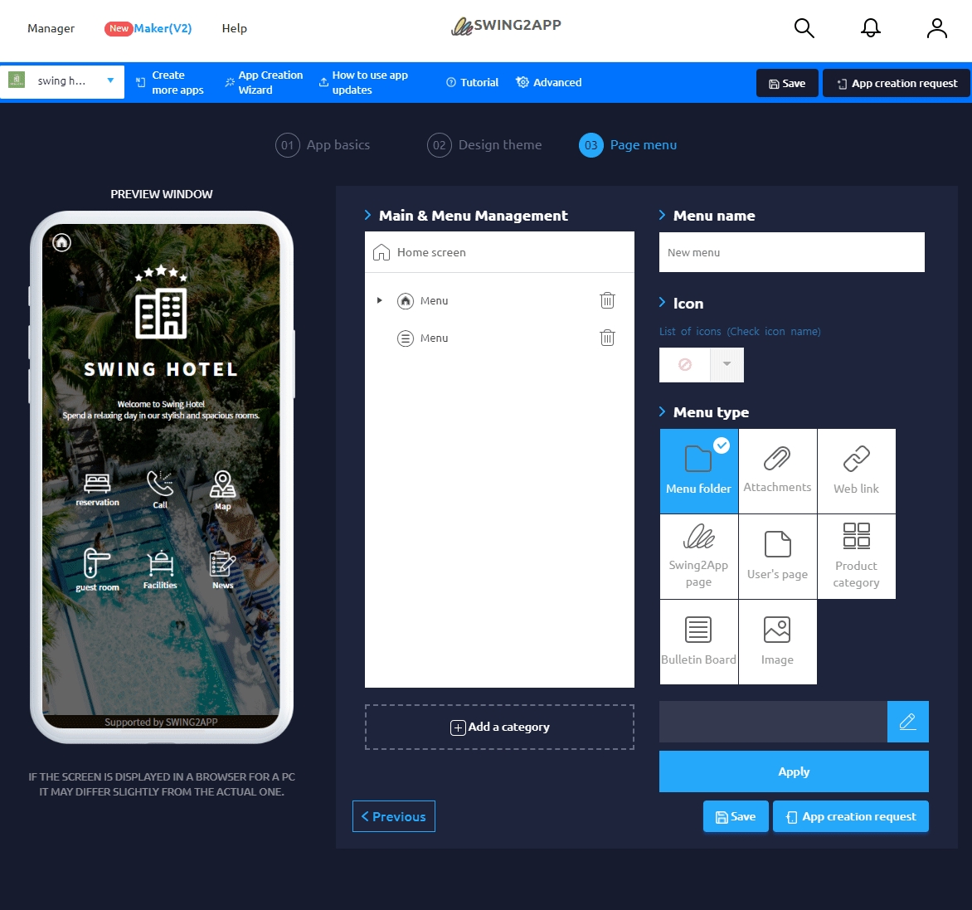The width and height of the screenshot is (972, 910).
Task: Open the search magnifier icon
Action: coord(804,28)
